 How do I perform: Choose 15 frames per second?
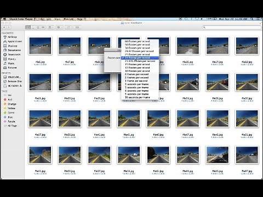pos(140,65)
